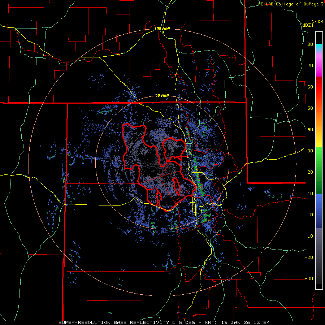The width and height of the screenshot is (325, 325).
Task: Click the 60 value on dBZ scale
Action: (310, 87)
